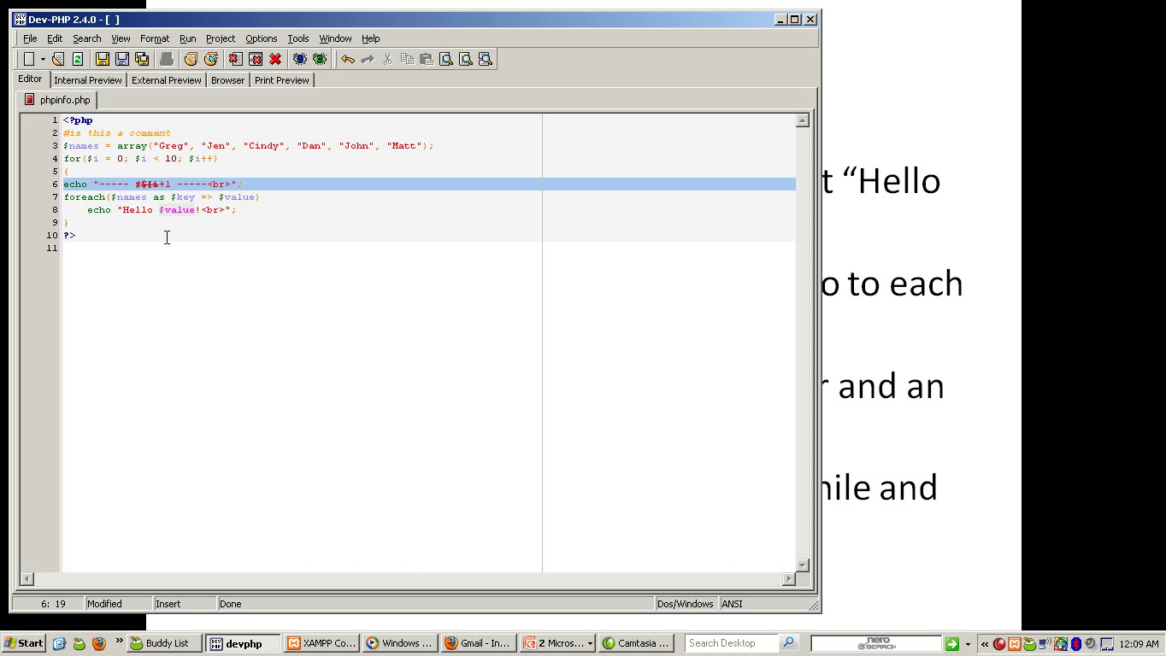The image size is (1166, 656).
Task: Open the New file dropdown arrow
Action: [x=43, y=59]
